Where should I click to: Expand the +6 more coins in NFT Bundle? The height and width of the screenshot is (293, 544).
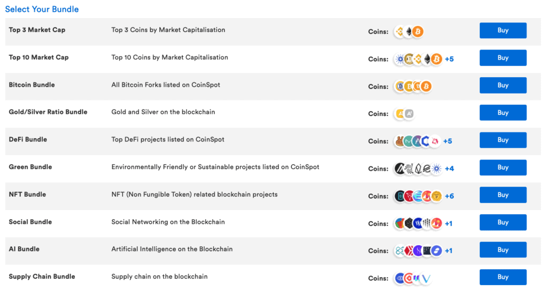click(x=449, y=196)
